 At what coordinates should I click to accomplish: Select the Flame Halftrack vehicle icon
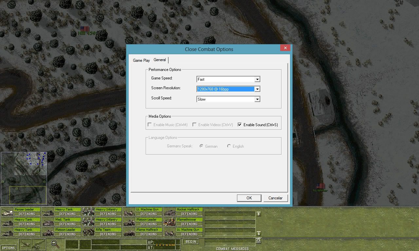[x=129, y=232]
